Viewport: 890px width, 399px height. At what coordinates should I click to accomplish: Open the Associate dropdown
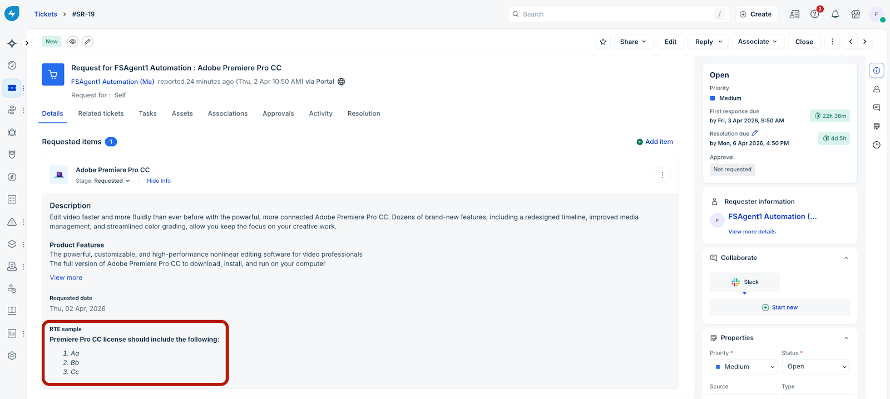click(x=758, y=42)
